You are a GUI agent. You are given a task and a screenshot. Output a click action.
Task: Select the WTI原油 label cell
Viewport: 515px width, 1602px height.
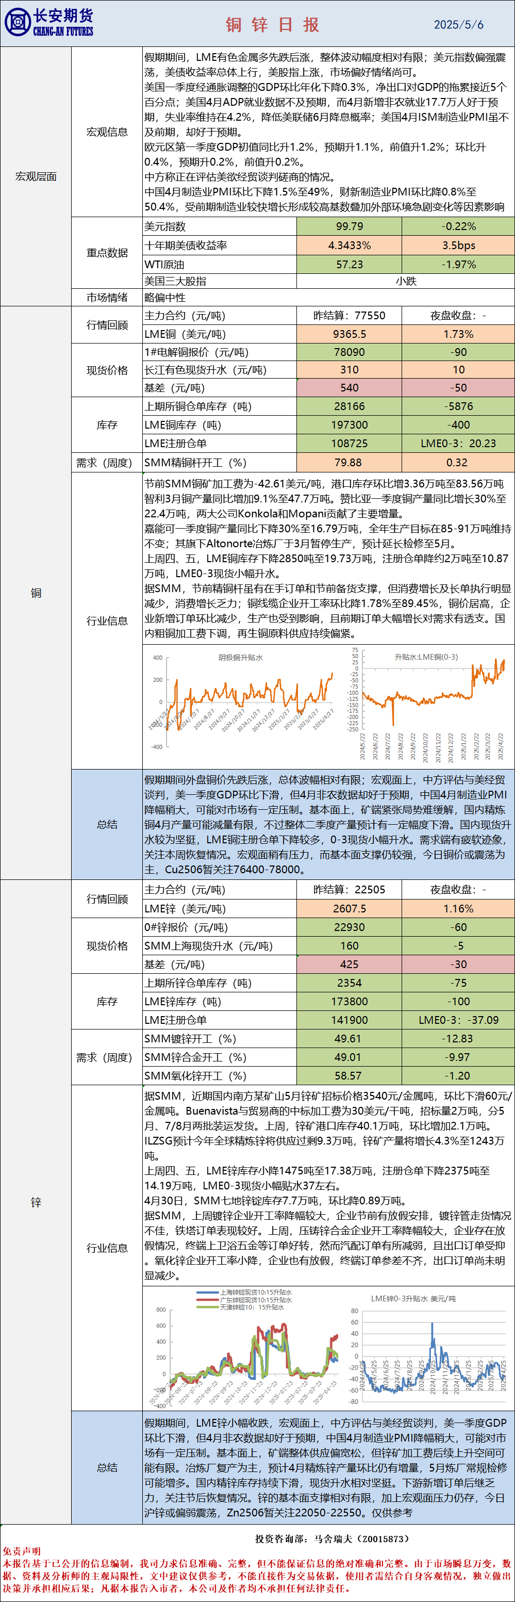pos(219,264)
